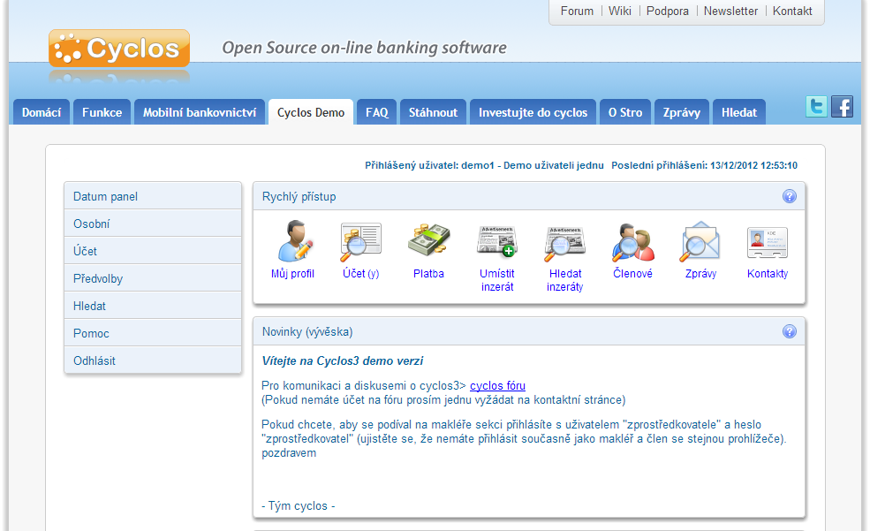The height and width of the screenshot is (531, 870).
Task: Open the Mobilní bankovnictví tab
Action: click(200, 112)
